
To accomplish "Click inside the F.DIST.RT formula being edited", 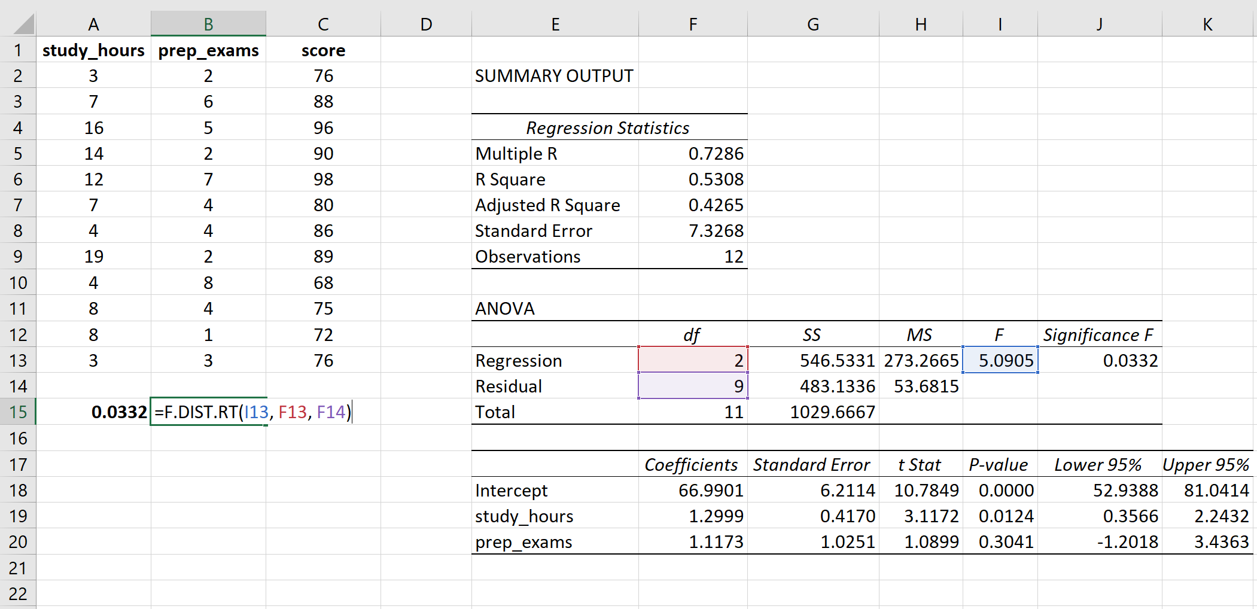I will [251, 412].
